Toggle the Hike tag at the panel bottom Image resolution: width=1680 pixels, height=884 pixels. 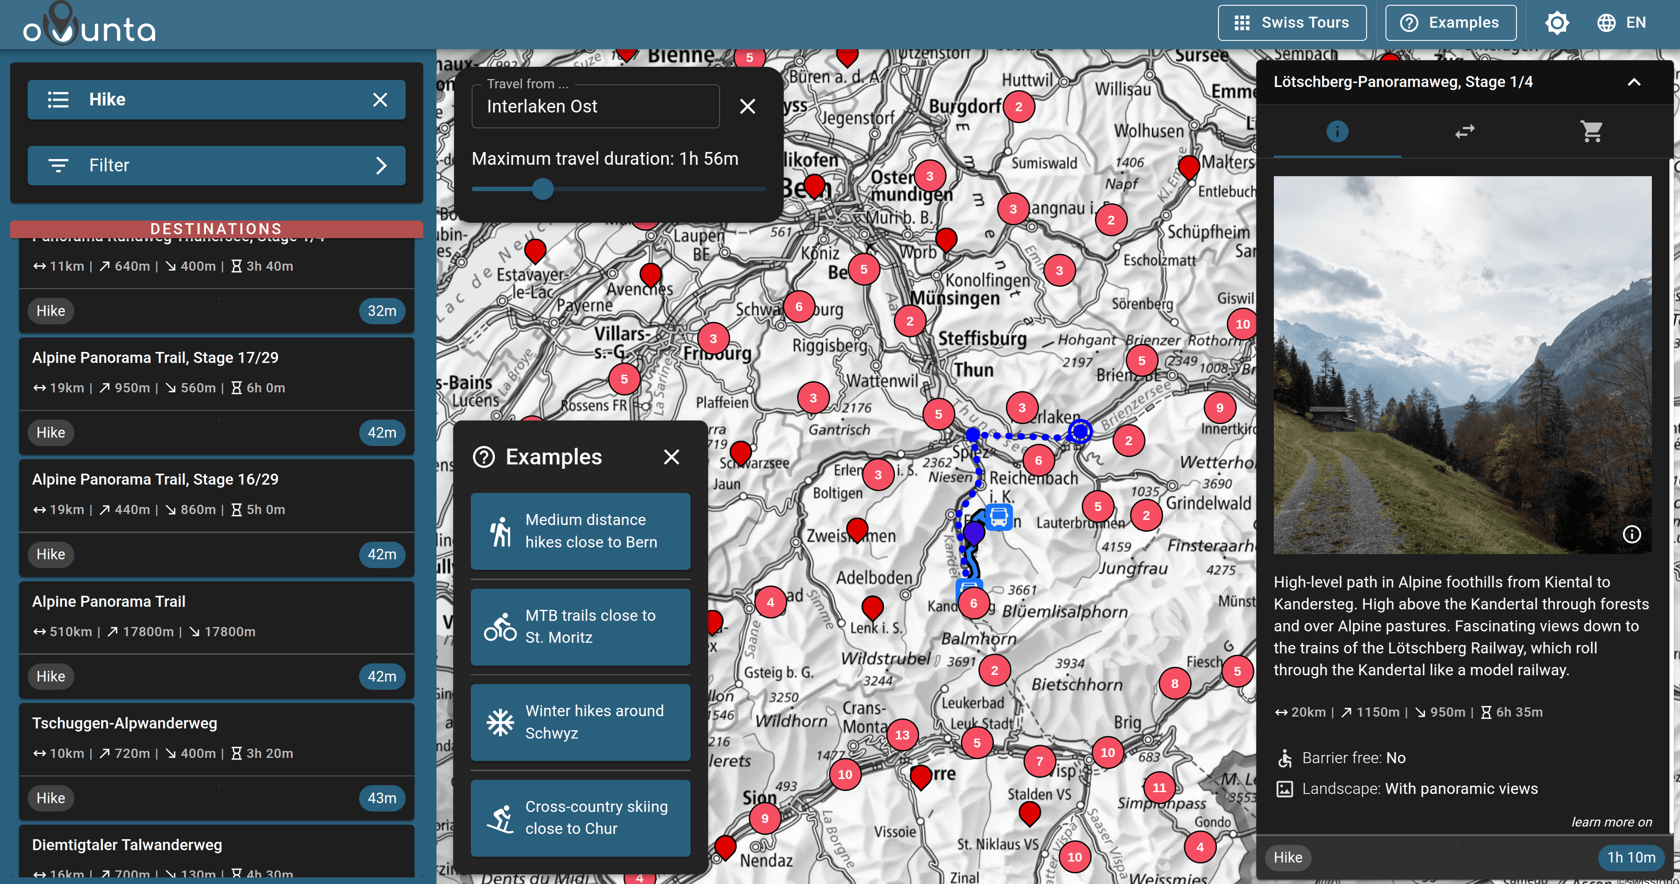point(1287,857)
